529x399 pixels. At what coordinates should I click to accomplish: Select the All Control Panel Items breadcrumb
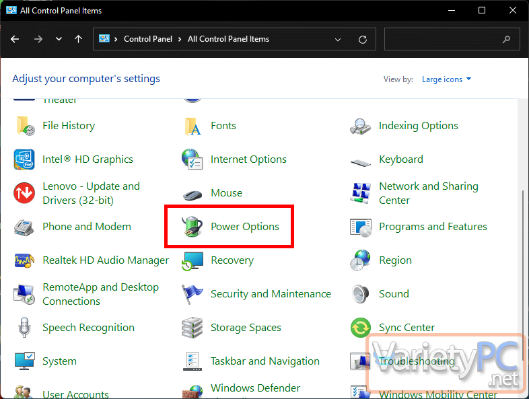[228, 39]
